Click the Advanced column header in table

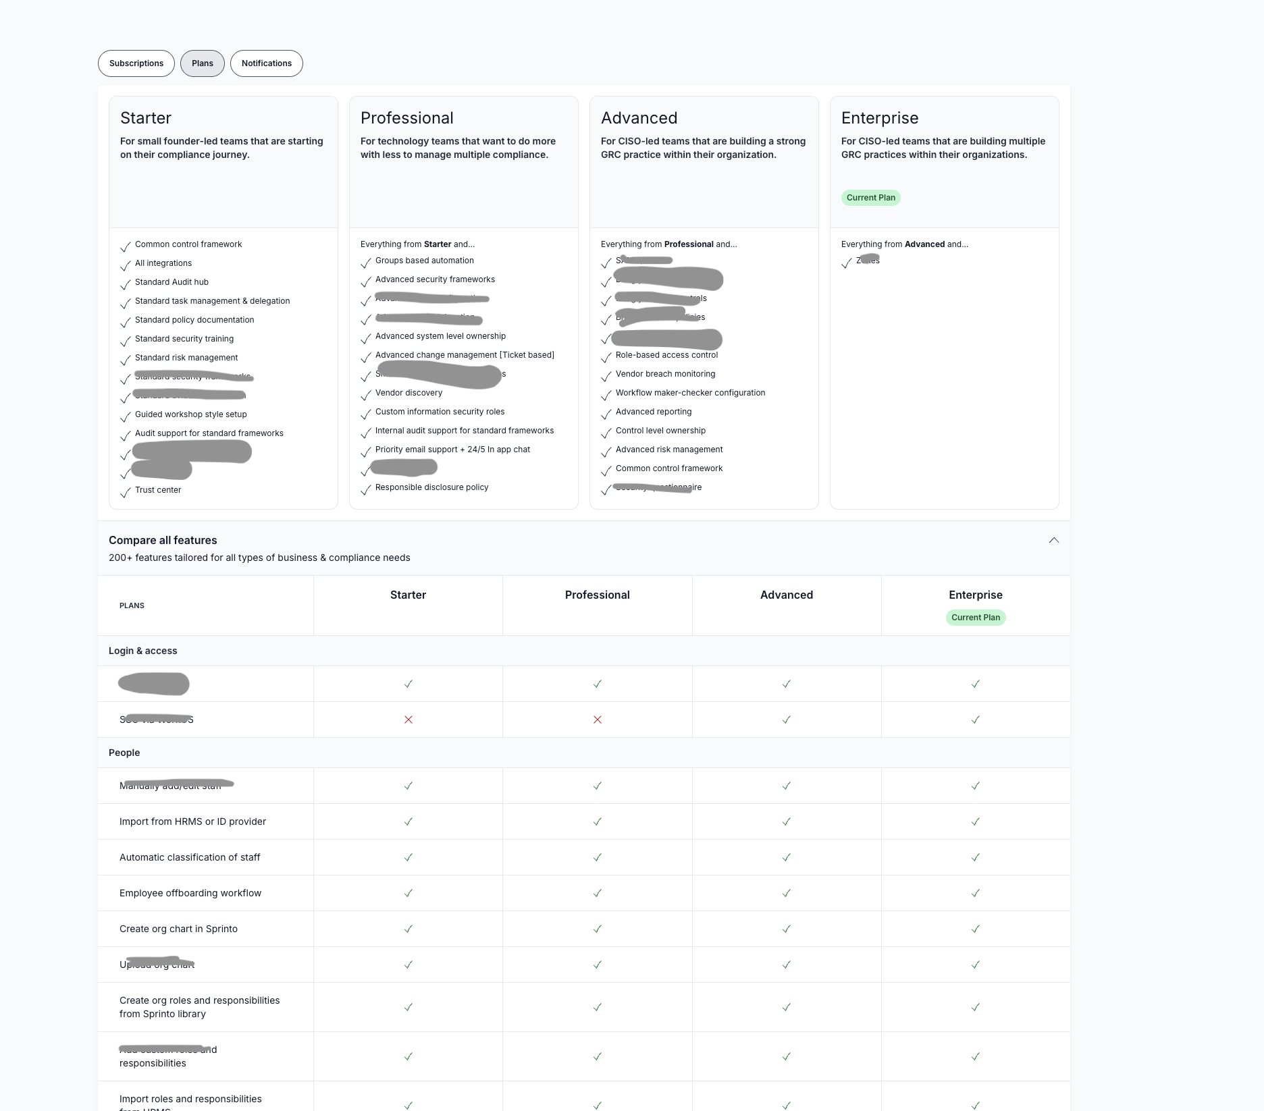click(x=786, y=595)
